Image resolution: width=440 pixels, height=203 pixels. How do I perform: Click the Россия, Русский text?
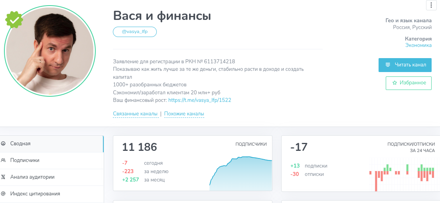click(412, 27)
